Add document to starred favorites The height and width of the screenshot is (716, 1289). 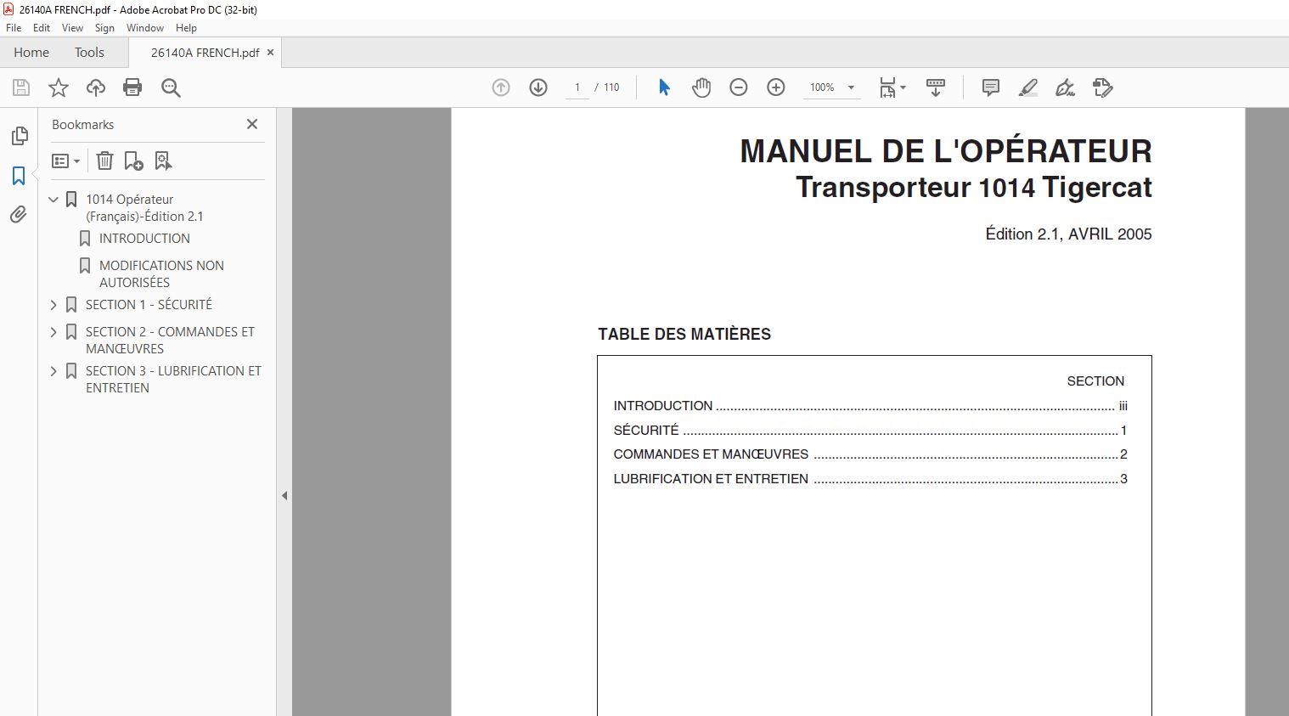59,87
